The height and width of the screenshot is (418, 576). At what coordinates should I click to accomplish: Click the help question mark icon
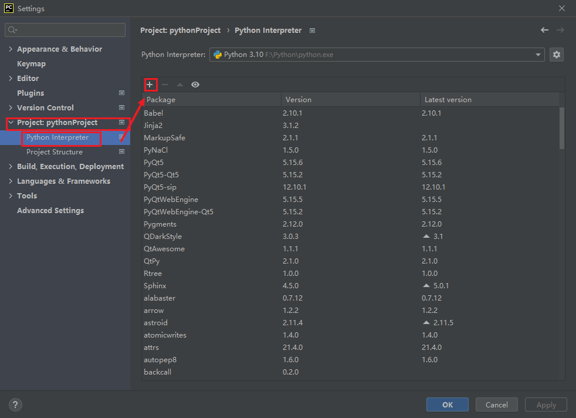[16, 404]
